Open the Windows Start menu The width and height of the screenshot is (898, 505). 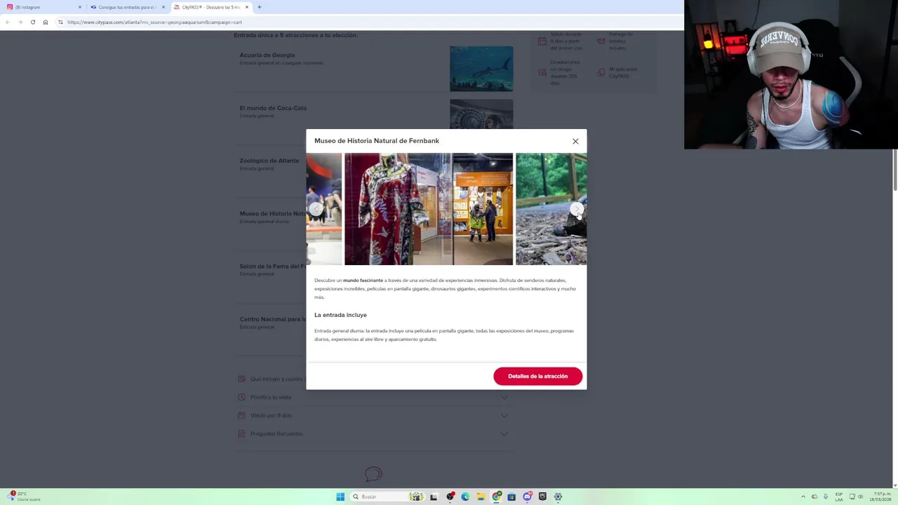tap(340, 497)
